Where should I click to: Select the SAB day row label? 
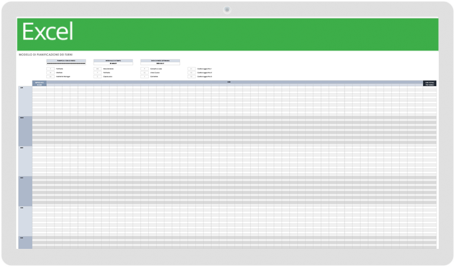pos(25,242)
